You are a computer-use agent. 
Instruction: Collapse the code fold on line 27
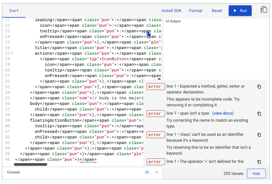coord(12,53)
